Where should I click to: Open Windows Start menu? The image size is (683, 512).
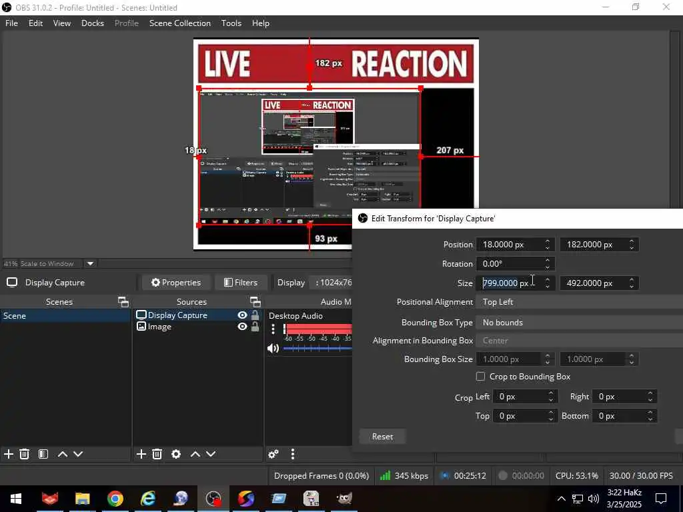16,499
